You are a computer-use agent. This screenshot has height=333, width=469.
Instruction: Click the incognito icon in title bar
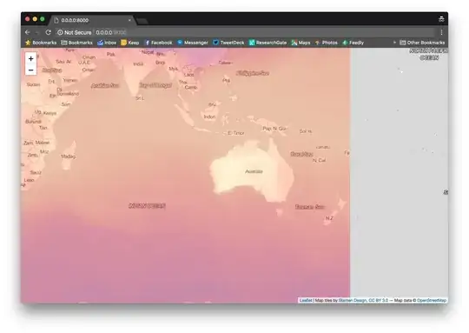(441, 19)
